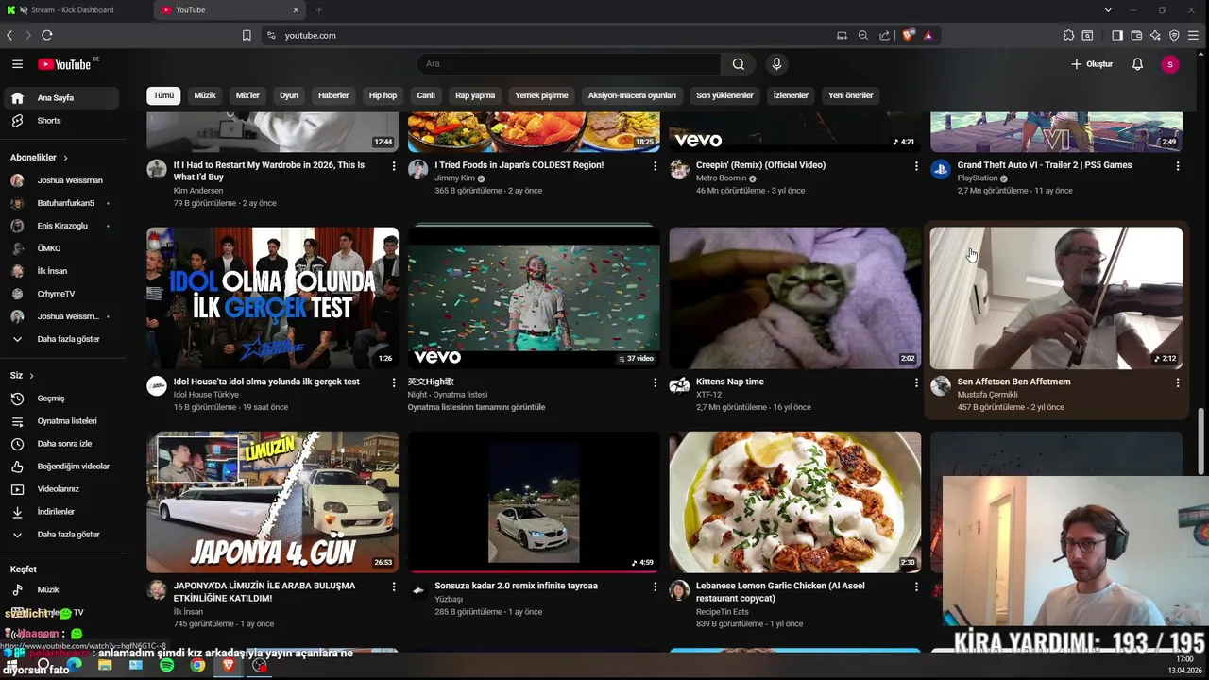Open Spotify from the taskbar

166,665
